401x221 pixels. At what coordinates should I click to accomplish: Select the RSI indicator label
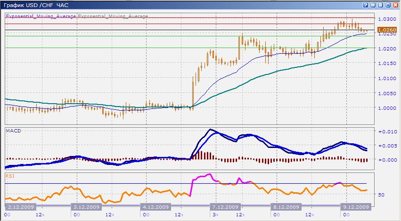pyautogui.click(x=10, y=175)
